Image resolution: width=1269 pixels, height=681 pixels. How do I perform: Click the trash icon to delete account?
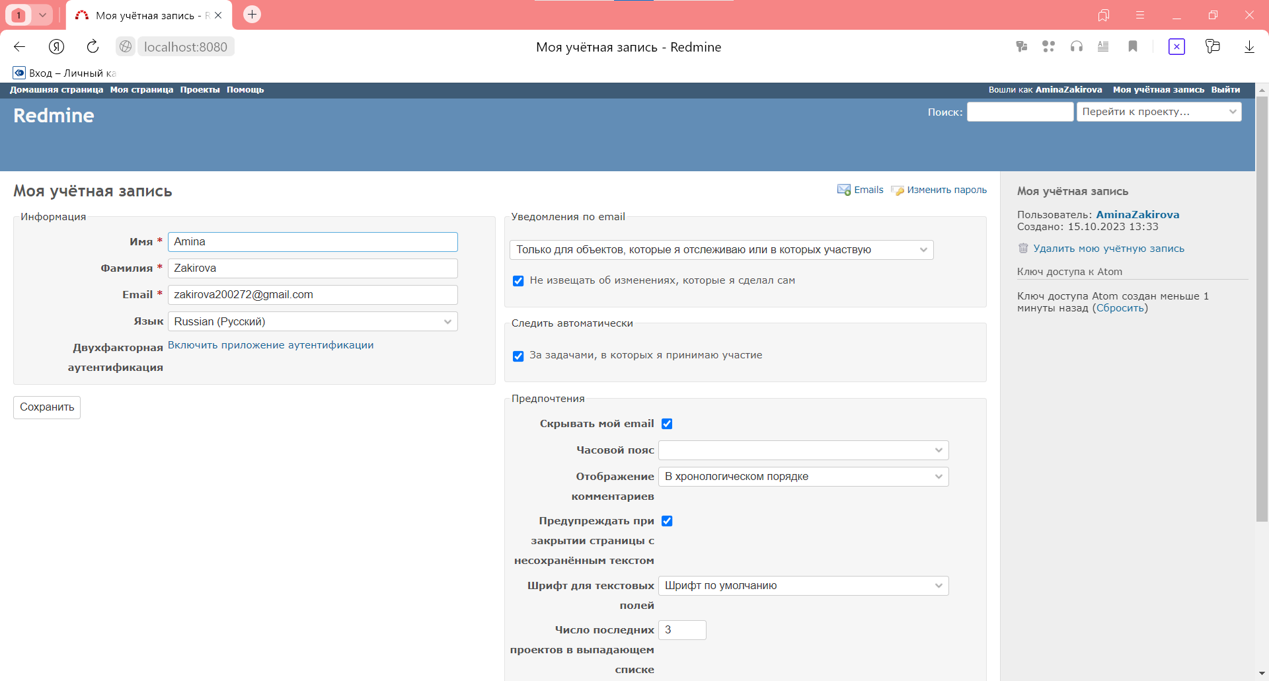[x=1023, y=249]
